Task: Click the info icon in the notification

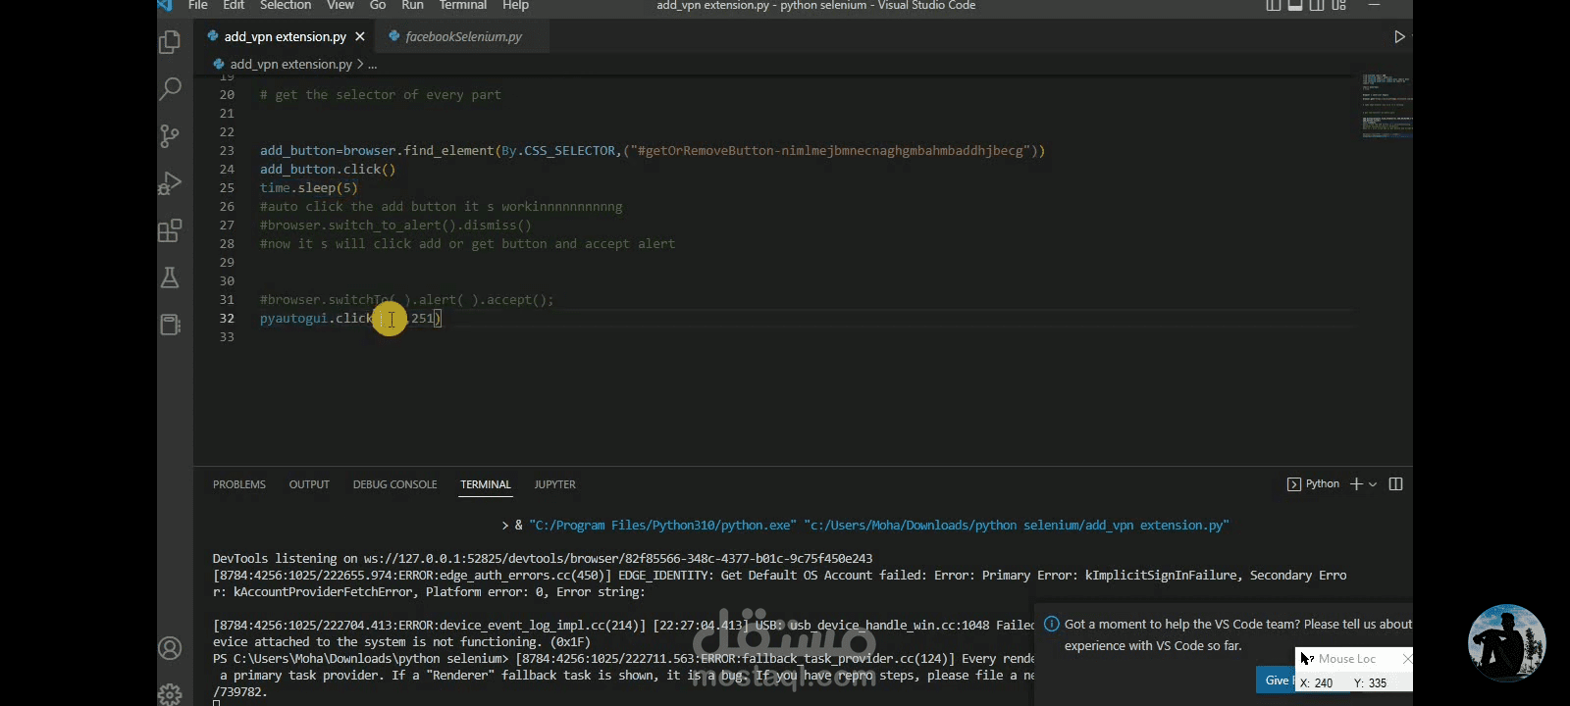Action: (x=1052, y=624)
